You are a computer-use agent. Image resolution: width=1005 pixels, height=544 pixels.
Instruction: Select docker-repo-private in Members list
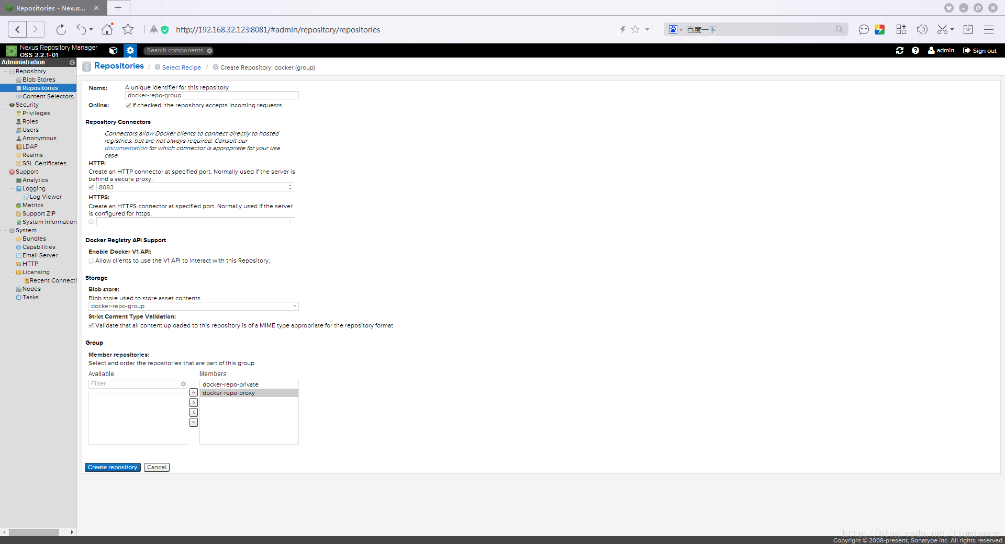(249, 384)
